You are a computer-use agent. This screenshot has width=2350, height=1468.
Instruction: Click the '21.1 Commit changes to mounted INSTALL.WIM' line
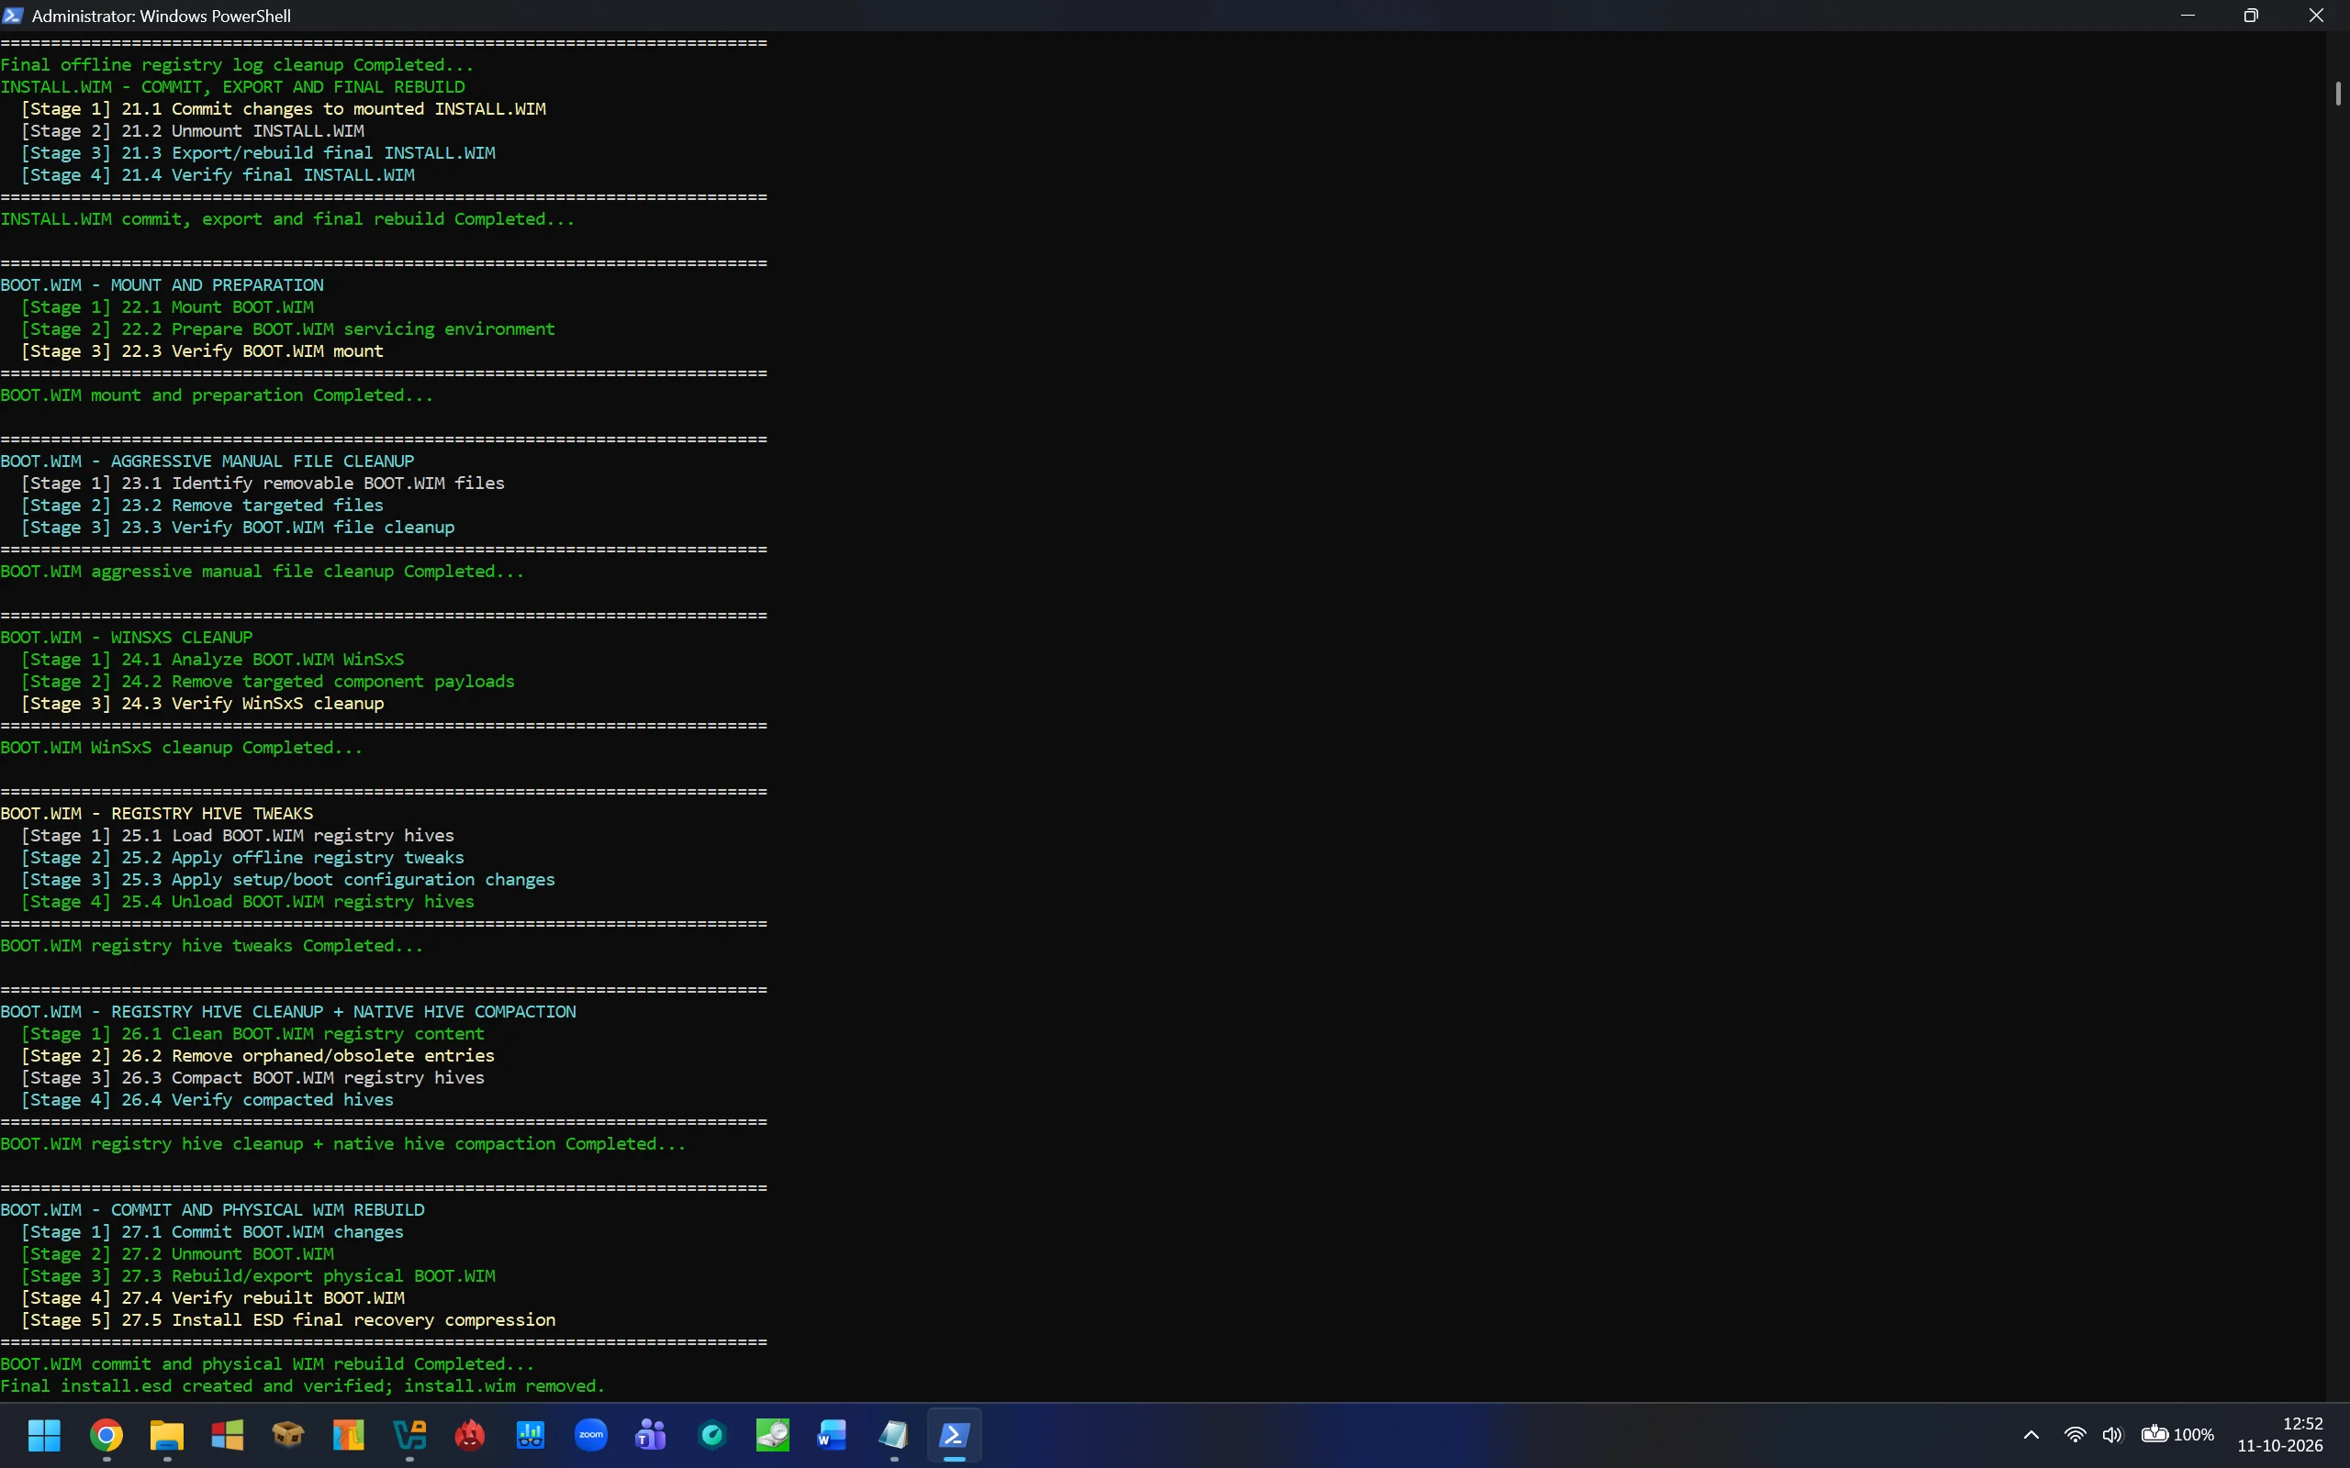coord(333,109)
